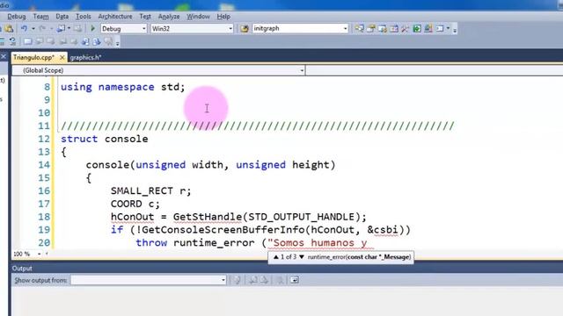Click the Extension Manager toolbar icon
Screen dimensions: 563x316
(428, 29)
